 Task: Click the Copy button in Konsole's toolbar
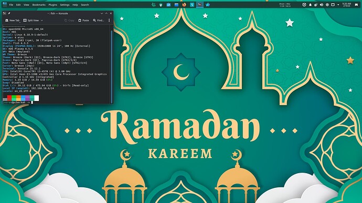click(69, 20)
